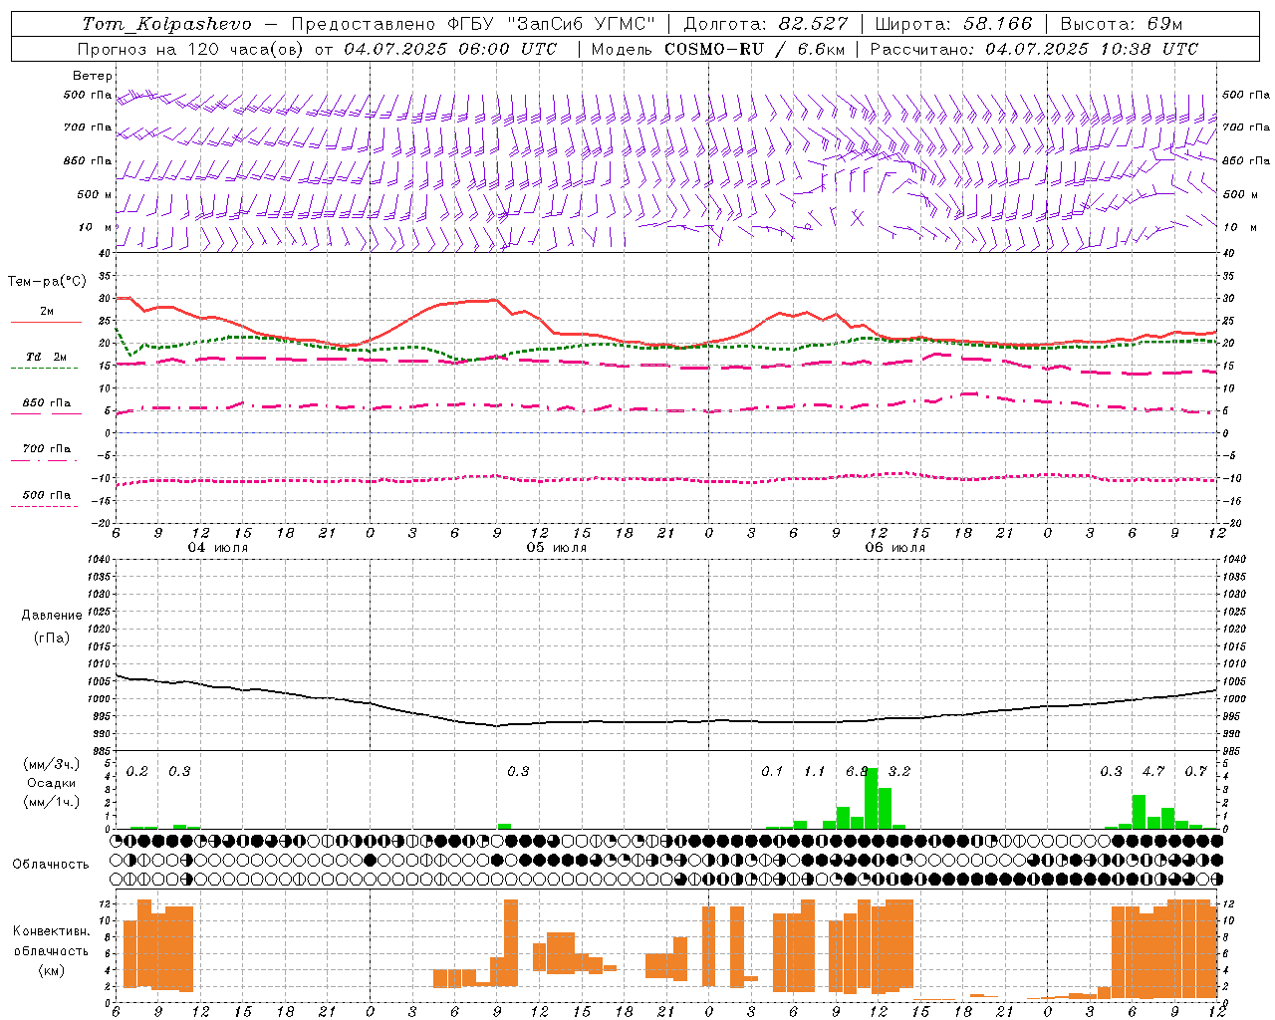Image resolution: width=1275 pixels, height=1020 pixels.
Task: Click the Осадки precipitation label
Action: coord(52,783)
